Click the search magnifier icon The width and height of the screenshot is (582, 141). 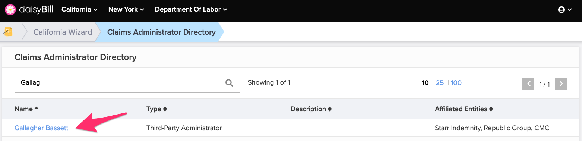(229, 83)
